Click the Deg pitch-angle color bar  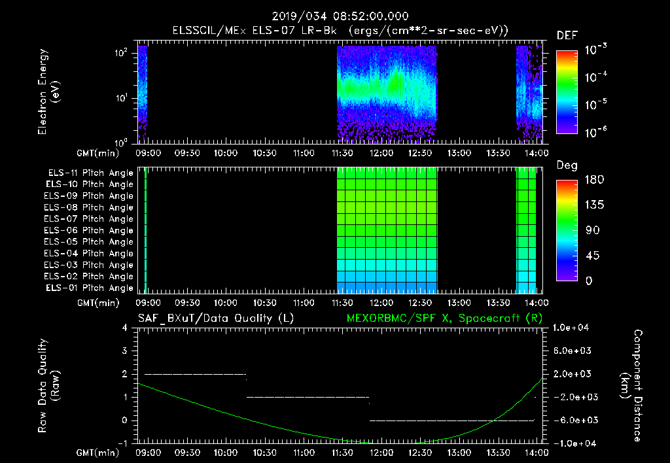[567, 230]
